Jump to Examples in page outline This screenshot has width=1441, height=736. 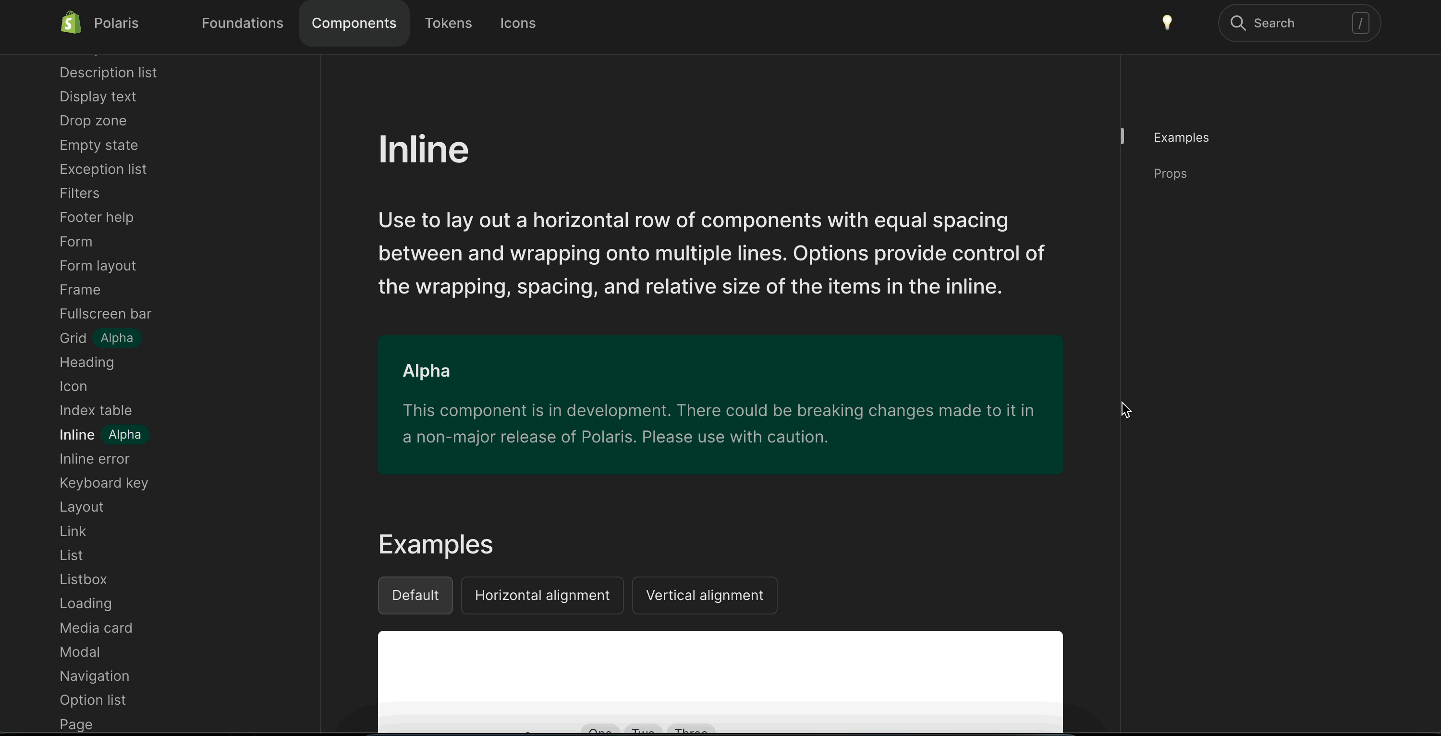tap(1181, 138)
